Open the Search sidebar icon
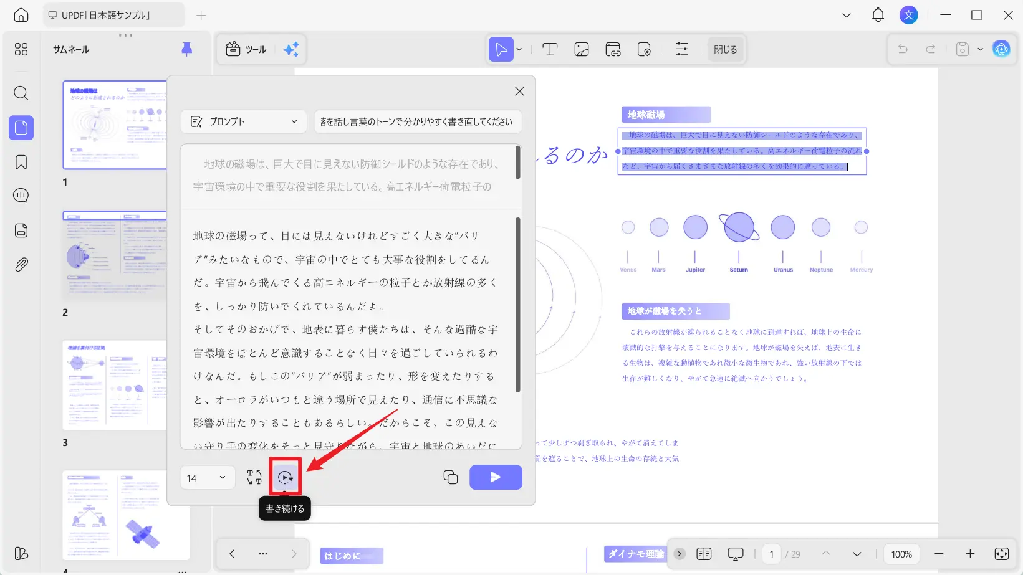Image resolution: width=1023 pixels, height=575 pixels. point(21,93)
